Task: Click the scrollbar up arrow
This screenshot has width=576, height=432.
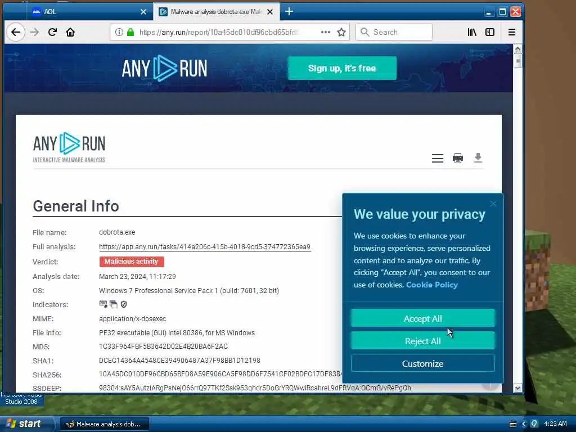Action: coord(517,49)
